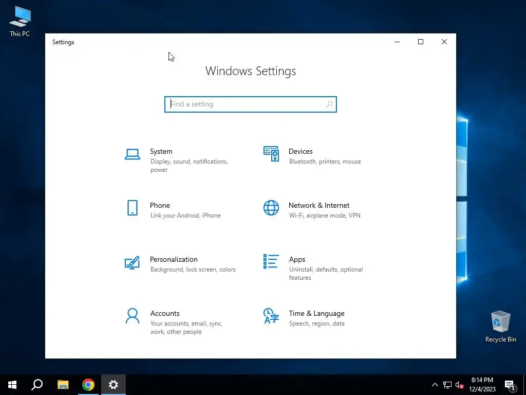This screenshot has width=526, height=395.
Task: Click 'Bluetooth, printers, mouse' text
Action: tap(325, 161)
